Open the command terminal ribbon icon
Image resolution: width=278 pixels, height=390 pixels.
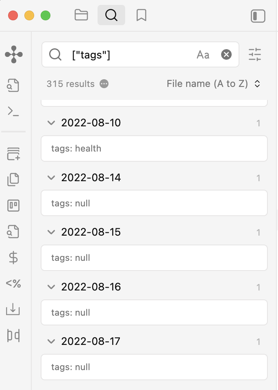13,111
